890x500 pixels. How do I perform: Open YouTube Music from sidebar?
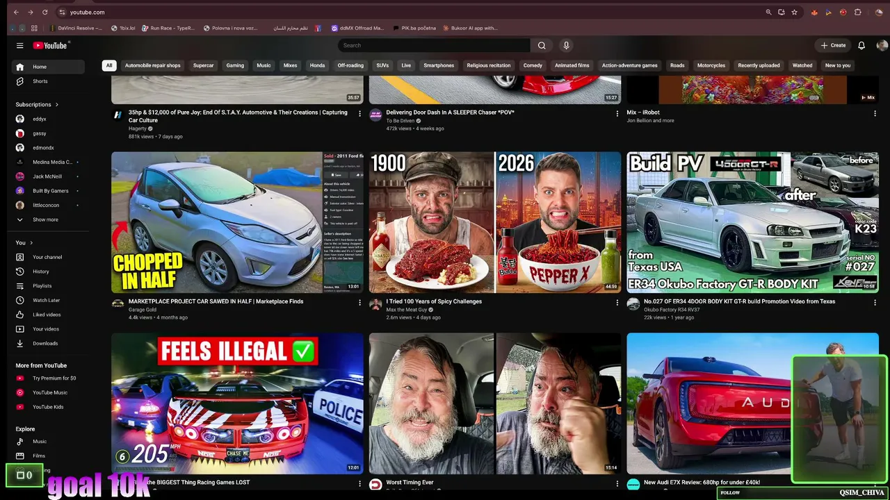(48, 392)
